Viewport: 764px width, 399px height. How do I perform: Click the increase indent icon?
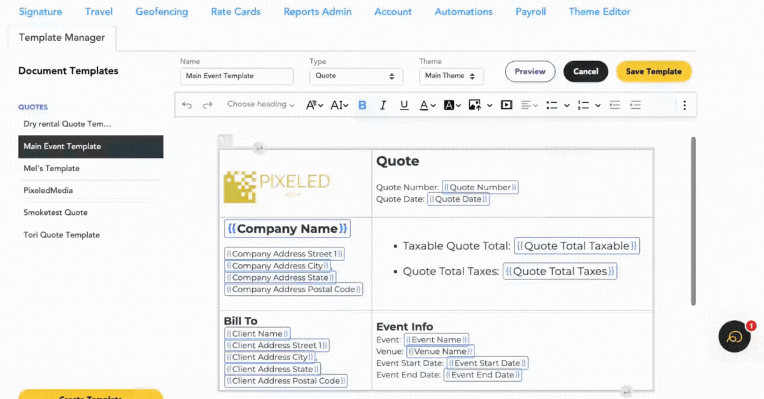tap(635, 105)
